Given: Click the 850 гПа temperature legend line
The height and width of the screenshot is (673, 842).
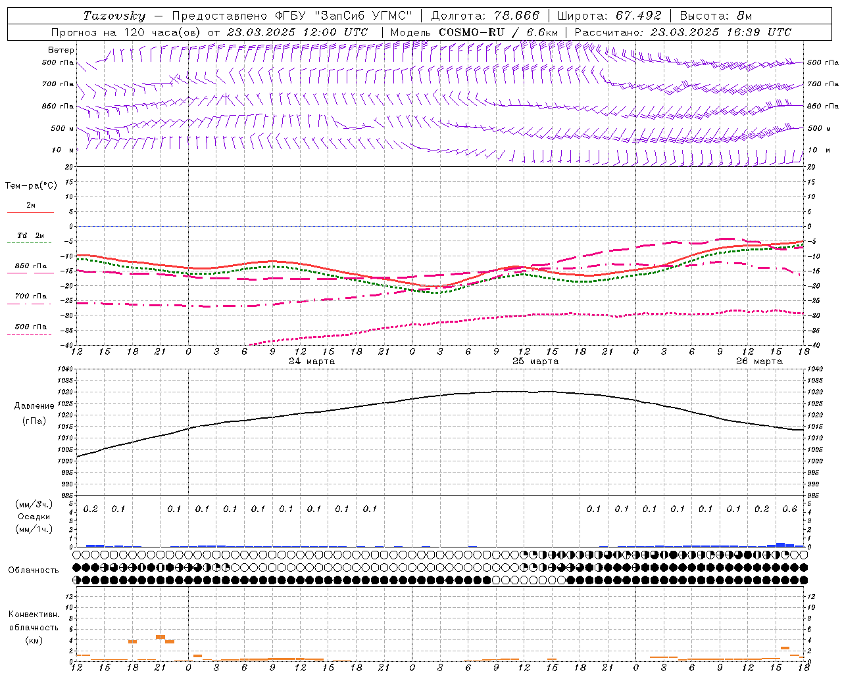Looking at the screenshot, I should 29,273.
